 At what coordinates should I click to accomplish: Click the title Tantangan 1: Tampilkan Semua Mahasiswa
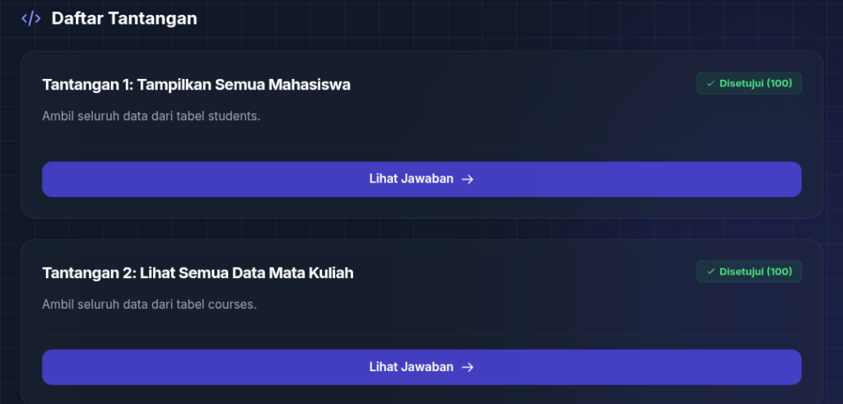196,85
